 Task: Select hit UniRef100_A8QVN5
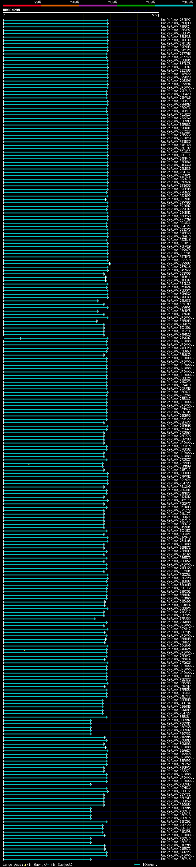[x=176, y=808]
